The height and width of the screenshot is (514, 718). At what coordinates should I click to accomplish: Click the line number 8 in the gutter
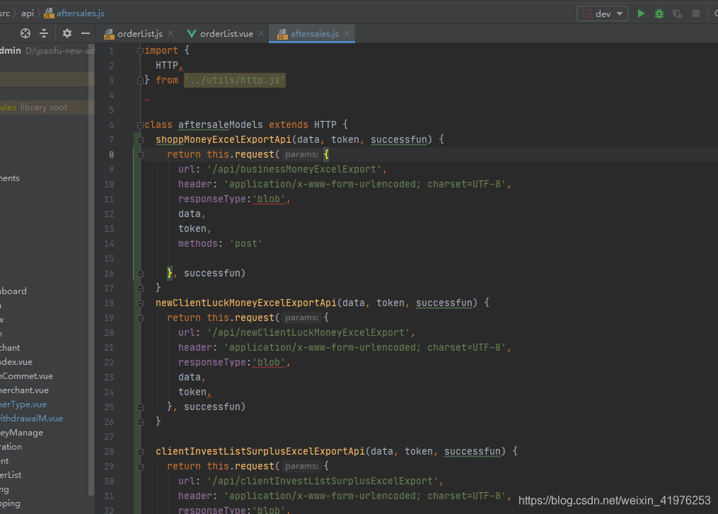point(111,155)
